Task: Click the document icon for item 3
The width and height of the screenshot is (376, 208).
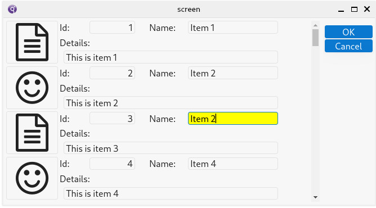Action: point(32,133)
